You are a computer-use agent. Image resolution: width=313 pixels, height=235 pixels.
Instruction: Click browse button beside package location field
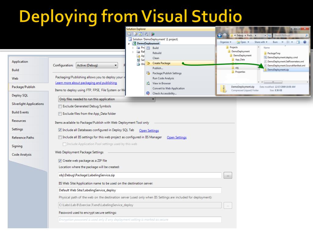228,175
